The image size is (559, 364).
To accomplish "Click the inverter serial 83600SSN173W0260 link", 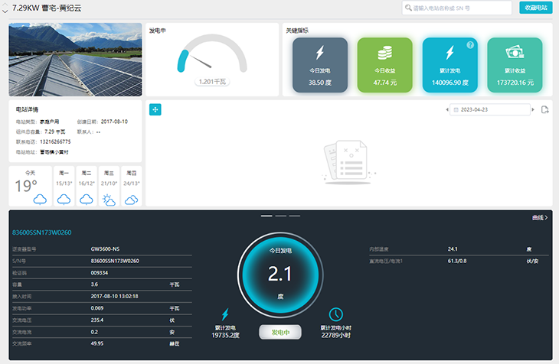I will [x=42, y=232].
